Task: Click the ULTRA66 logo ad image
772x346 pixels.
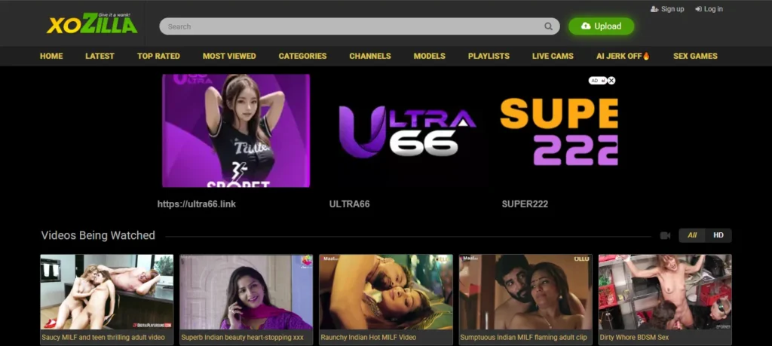Action: pos(407,131)
